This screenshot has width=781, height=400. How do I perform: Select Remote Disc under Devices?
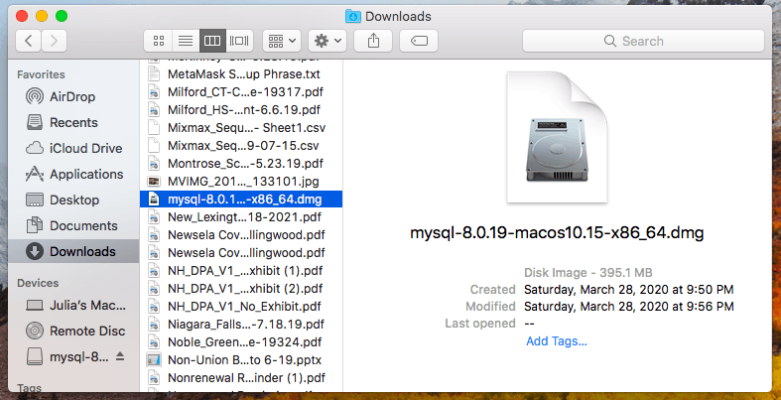(x=85, y=331)
